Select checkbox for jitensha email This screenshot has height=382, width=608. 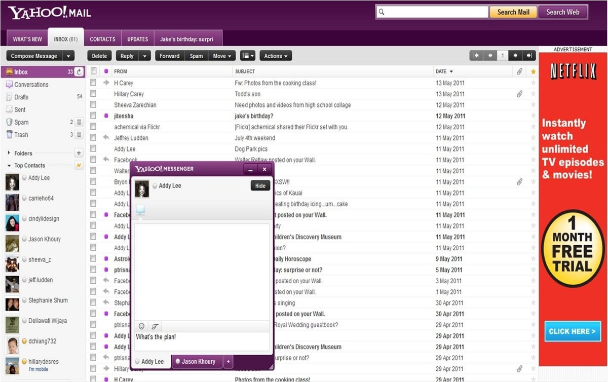93,116
